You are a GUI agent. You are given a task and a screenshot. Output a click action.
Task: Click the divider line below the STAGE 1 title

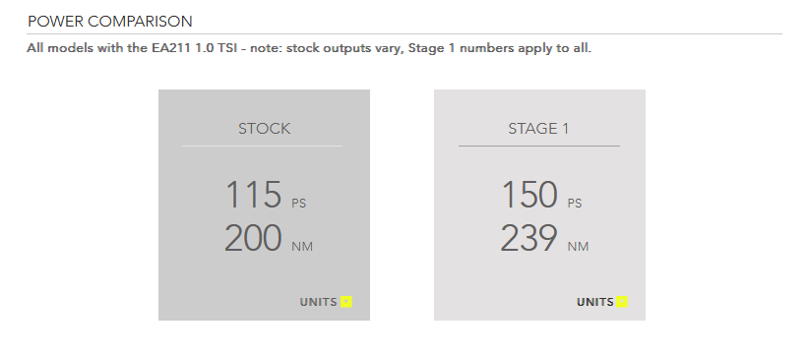click(x=539, y=147)
